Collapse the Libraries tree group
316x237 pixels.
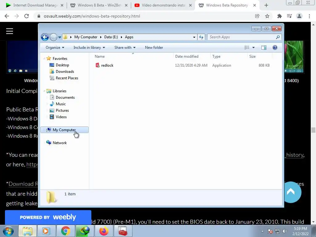44,91
